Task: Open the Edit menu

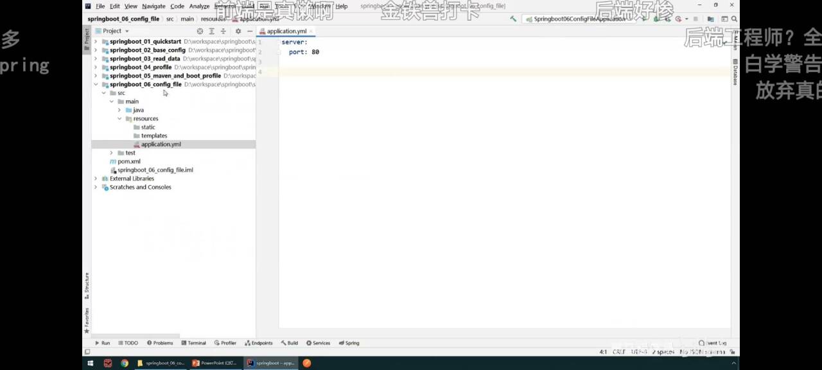Action: pyautogui.click(x=114, y=6)
